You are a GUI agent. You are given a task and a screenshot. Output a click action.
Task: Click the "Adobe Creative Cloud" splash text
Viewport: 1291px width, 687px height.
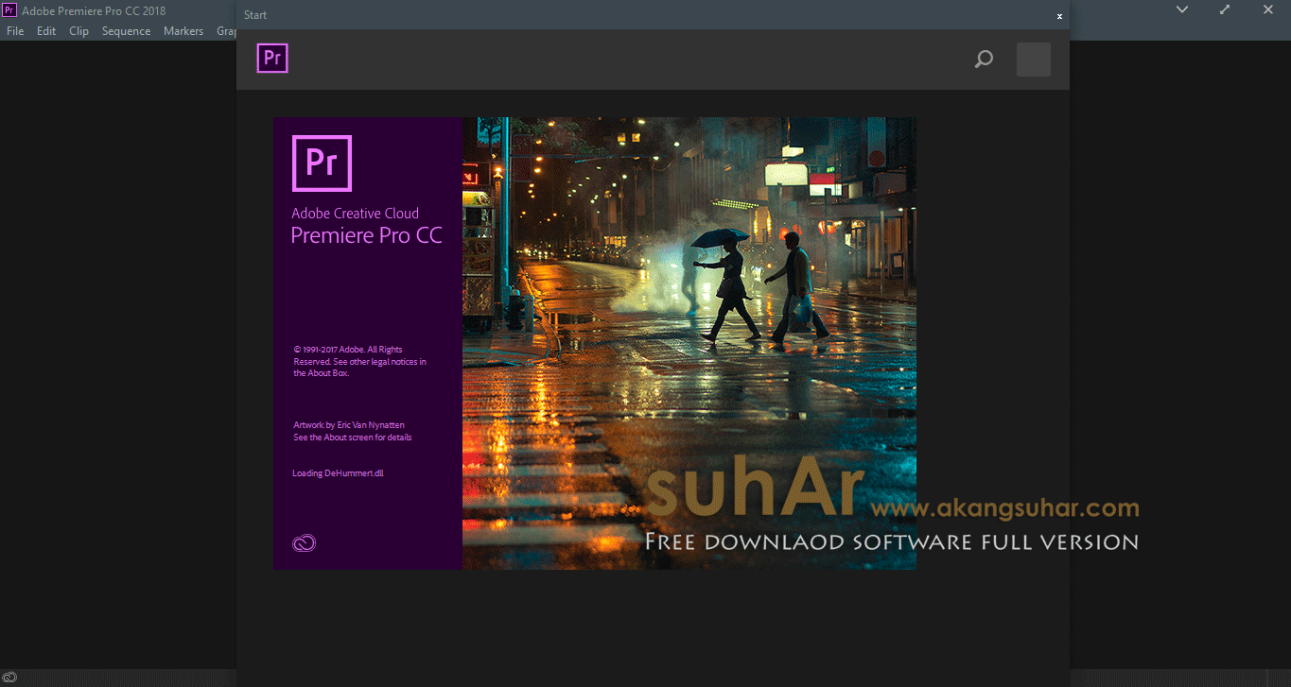[x=355, y=214]
